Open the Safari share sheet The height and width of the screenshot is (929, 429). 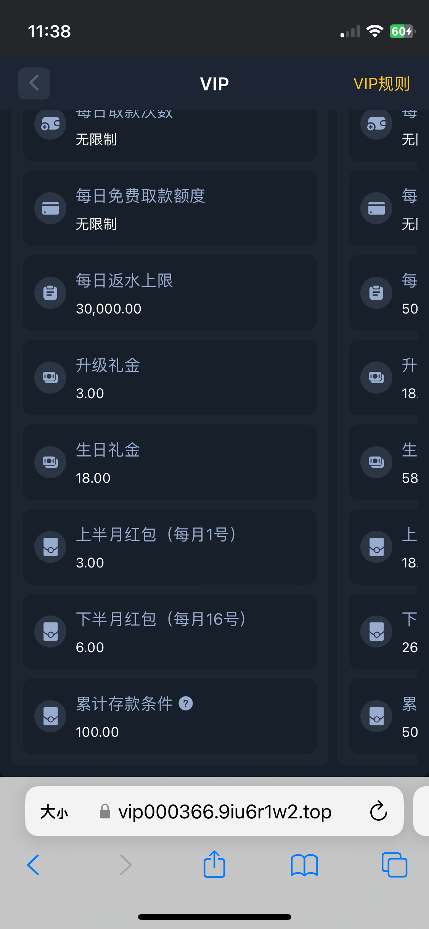click(214, 865)
